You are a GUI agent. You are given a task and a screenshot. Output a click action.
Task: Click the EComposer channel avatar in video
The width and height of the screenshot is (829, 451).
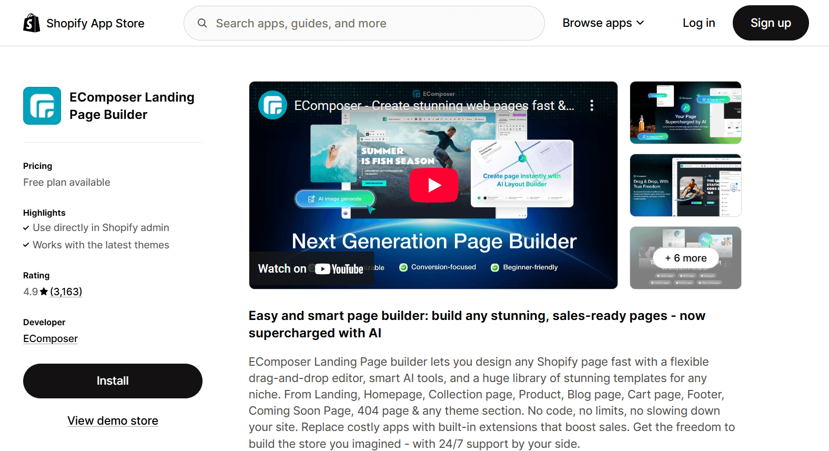click(x=272, y=105)
